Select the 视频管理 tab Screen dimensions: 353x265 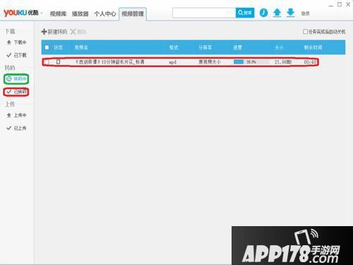pos(133,13)
